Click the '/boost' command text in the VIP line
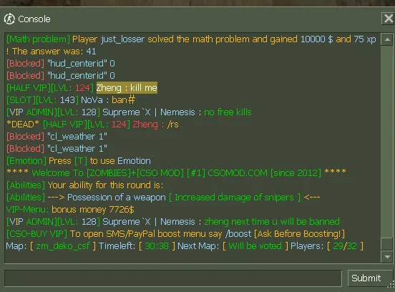 pyautogui.click(x=238, y=234)
